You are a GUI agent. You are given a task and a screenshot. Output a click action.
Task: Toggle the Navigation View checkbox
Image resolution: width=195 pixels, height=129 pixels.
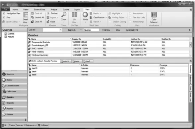4,13
